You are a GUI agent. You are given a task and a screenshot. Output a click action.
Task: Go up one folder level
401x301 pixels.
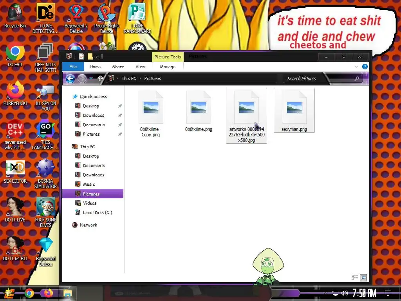[x=100, y=78]
